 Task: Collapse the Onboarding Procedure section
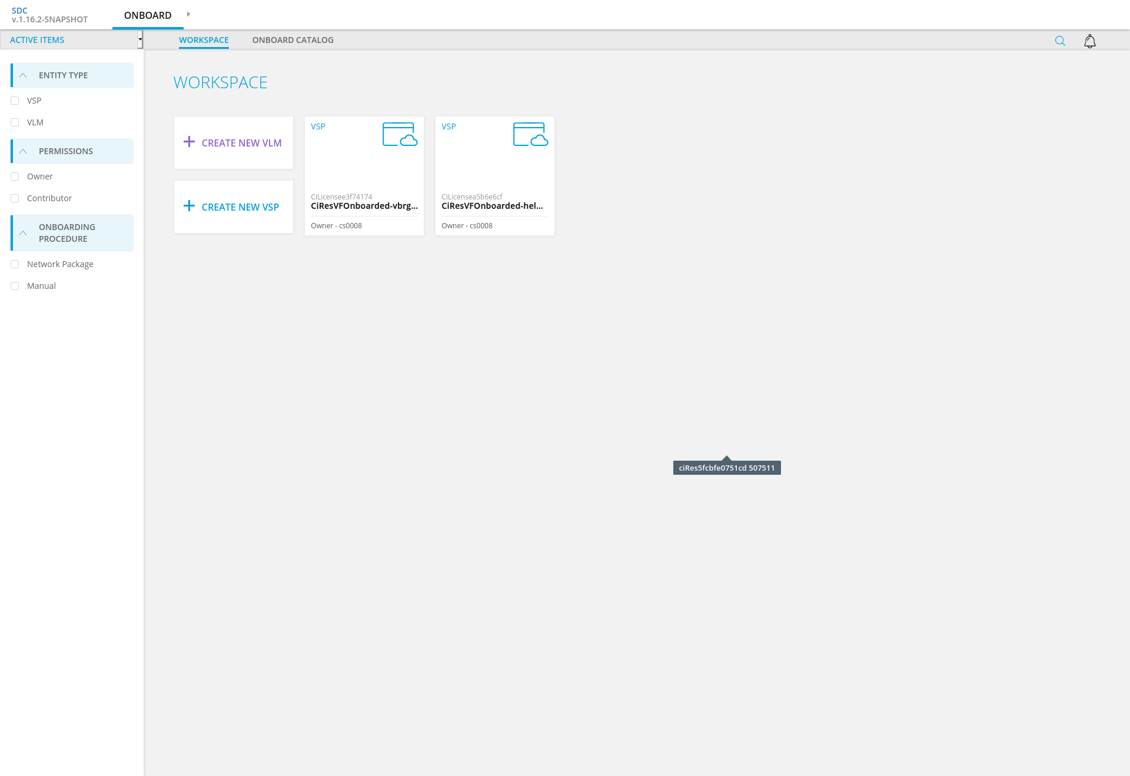[23, 233]
